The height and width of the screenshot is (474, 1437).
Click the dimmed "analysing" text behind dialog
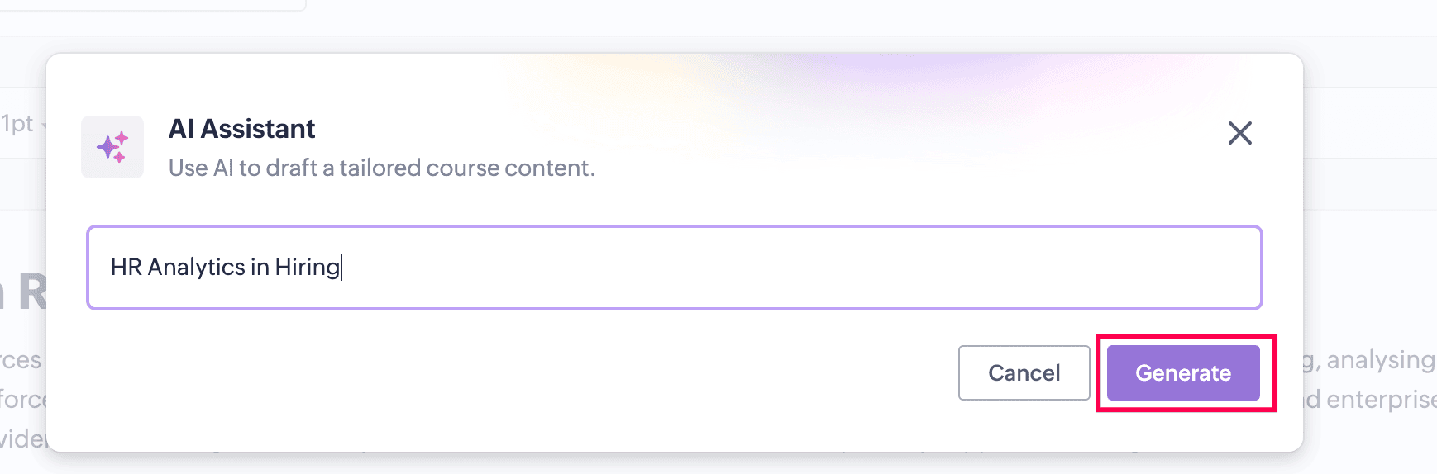1380,360
